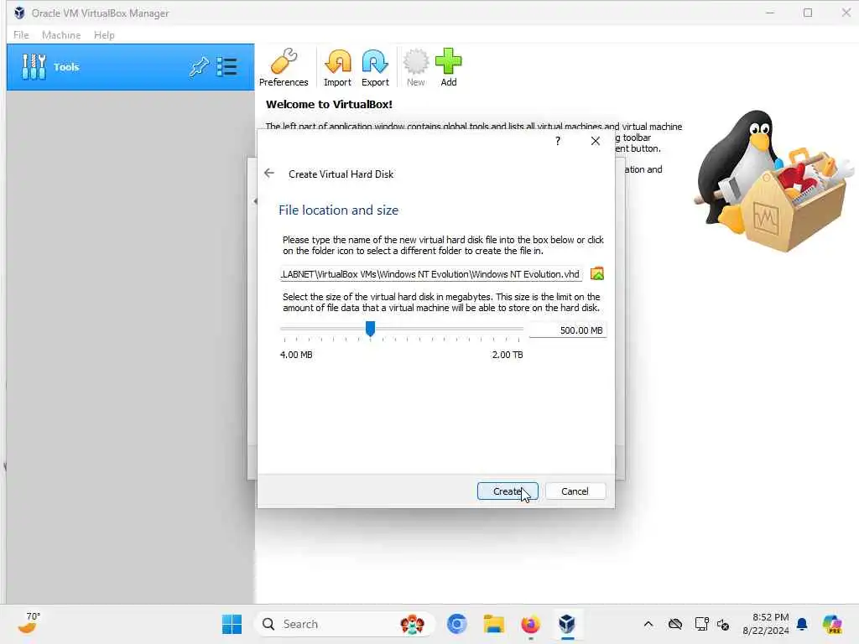Viewport: 859px width, 644px height.
Task: Click the New machine toolbar icon
Action: pyautogui.click(x=416, y=67)
